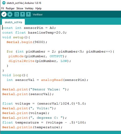Click the 'Verifiser' toolbar status label
Viewport: 121px width, 134px height.
coord(38,14)
